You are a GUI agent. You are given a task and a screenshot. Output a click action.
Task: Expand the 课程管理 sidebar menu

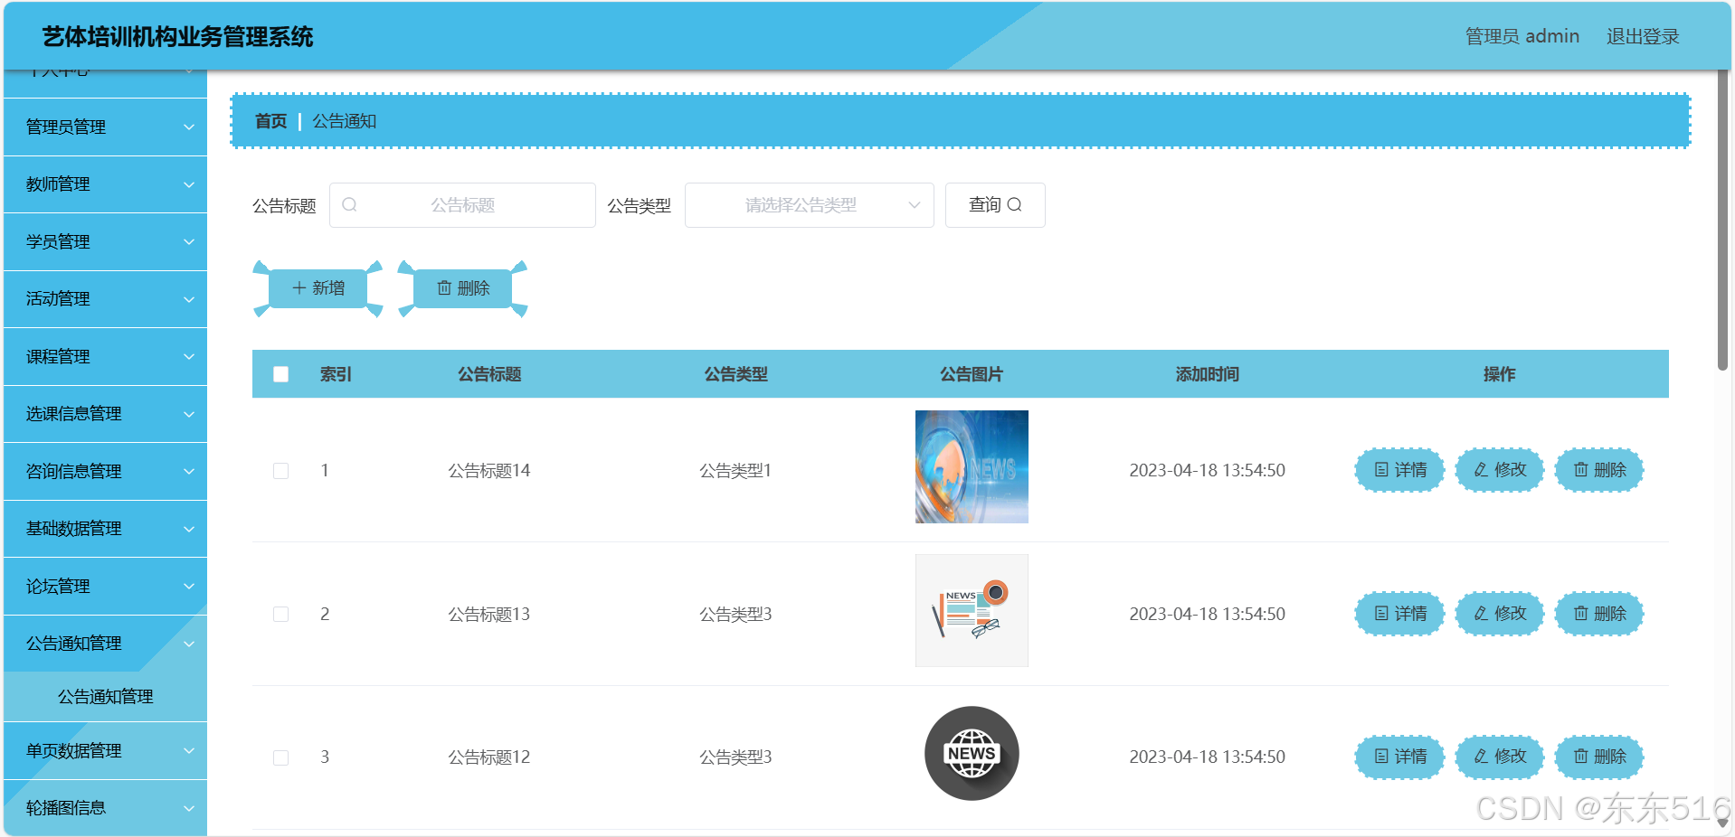tap(106, 357)
